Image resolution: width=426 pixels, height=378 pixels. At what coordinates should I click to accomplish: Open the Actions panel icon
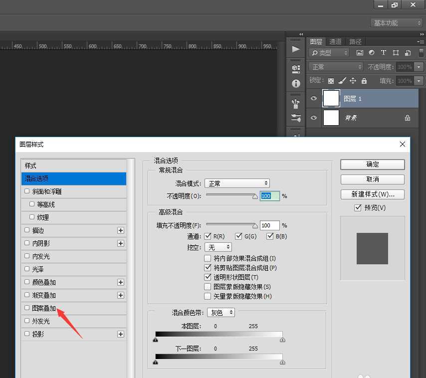point(296,49)
